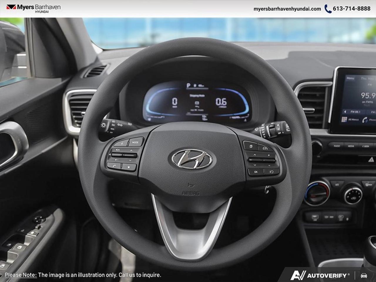Open the myersbarrhavenhyundai.com website link

[287, 9]
